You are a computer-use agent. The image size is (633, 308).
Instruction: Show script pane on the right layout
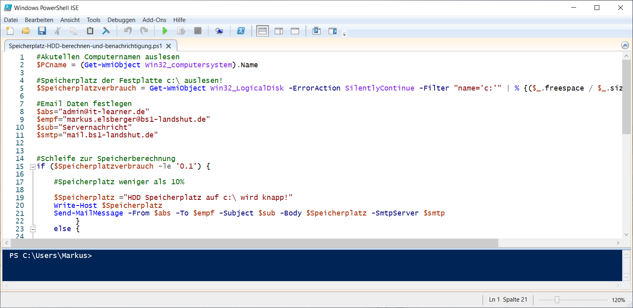pyautogui.click(x=279, y=31)
